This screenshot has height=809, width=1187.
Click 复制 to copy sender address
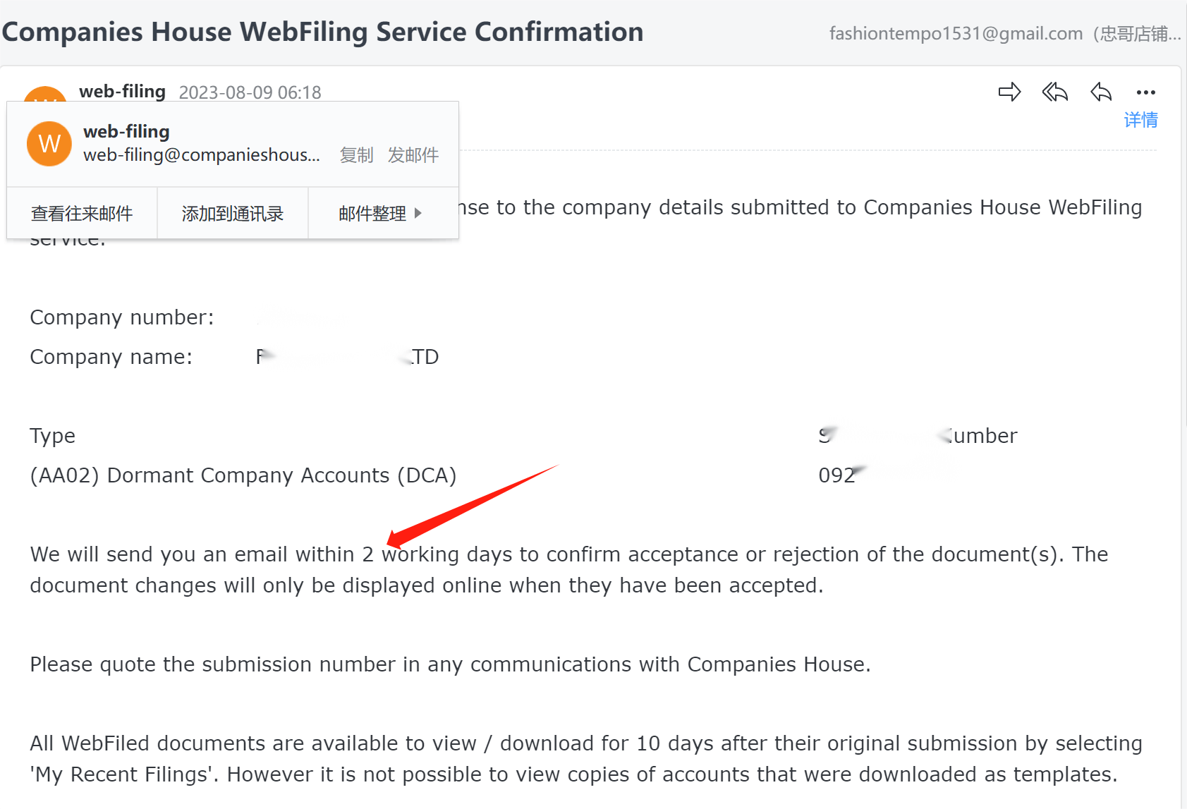356,154
